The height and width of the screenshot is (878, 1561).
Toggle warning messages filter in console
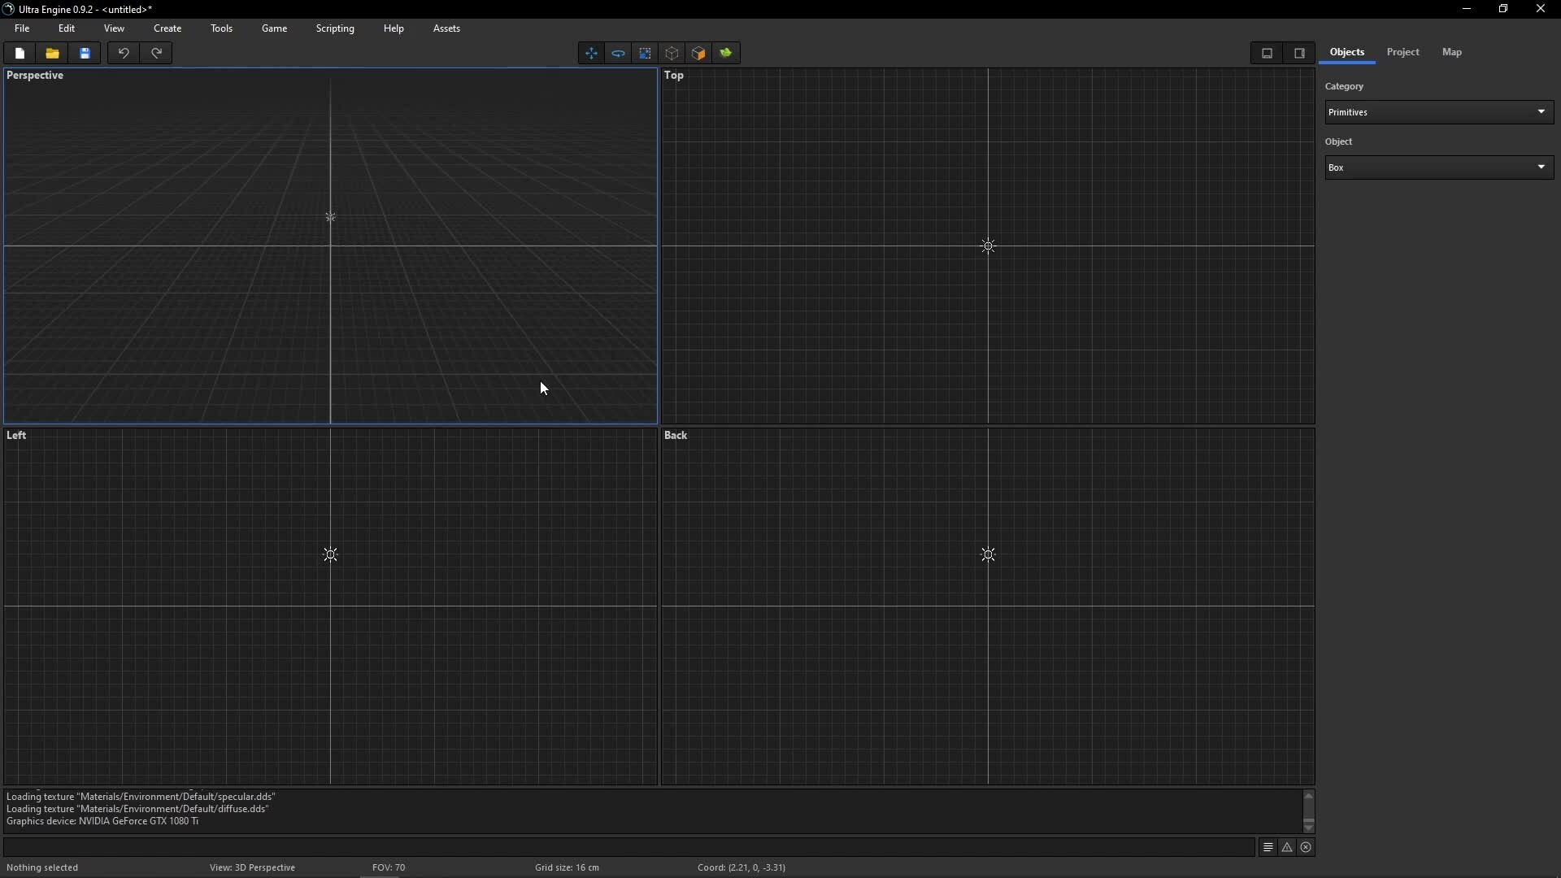1287,847
